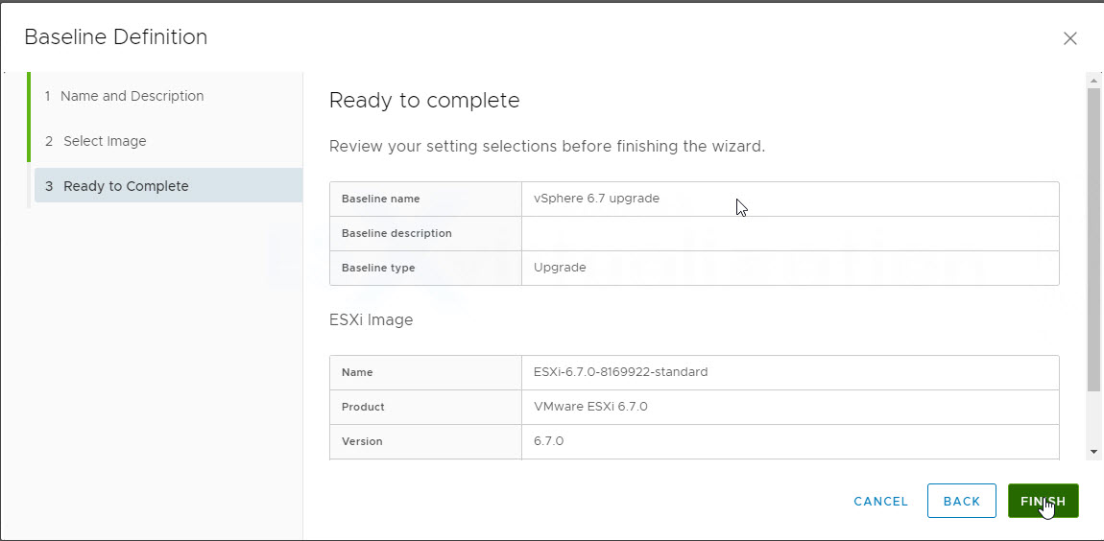This screenshot has width=1104, height=541.
Task: Click the 'Ready to complete' heading
Action: [x=424, y=101]
